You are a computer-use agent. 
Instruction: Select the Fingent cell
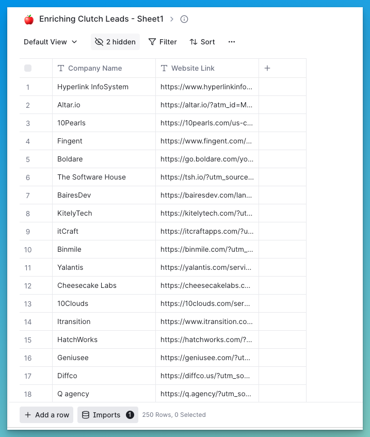pyautogui.click(x=104, y=141)
